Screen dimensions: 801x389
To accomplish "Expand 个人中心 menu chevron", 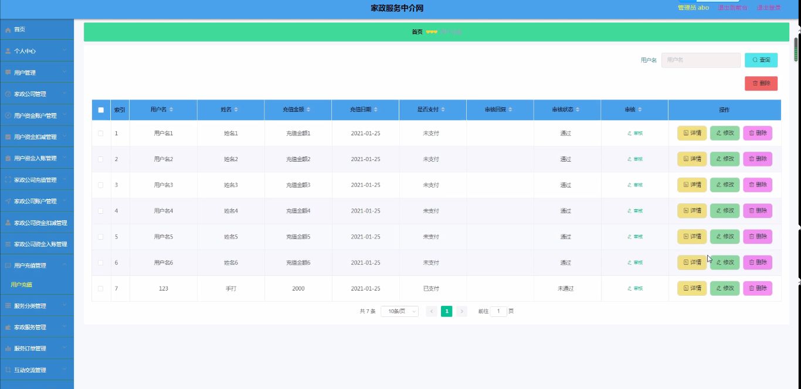I will click(x=65, y=50).
